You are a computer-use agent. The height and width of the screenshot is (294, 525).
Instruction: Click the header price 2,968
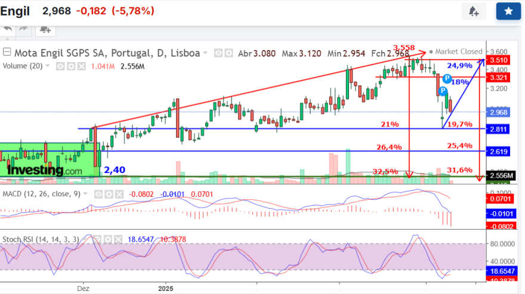[x=56, y=11]
